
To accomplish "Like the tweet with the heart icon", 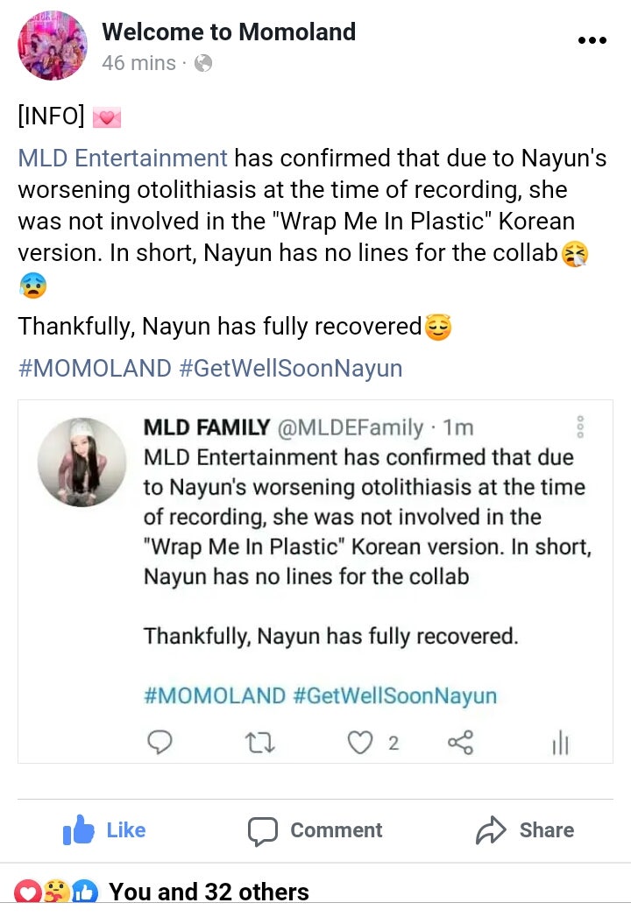I will (360, 743).
